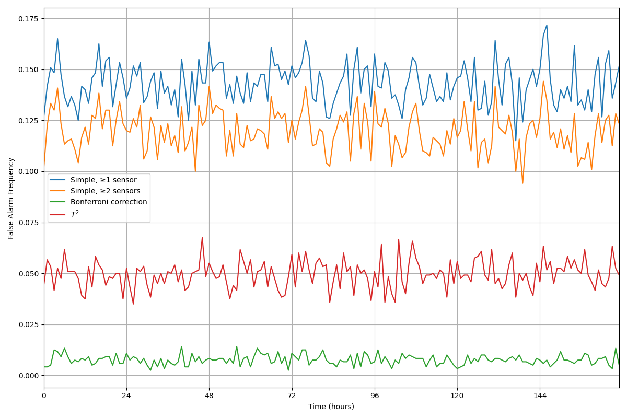
Task: Click the x-axis tick label 48
Action: 209,396
